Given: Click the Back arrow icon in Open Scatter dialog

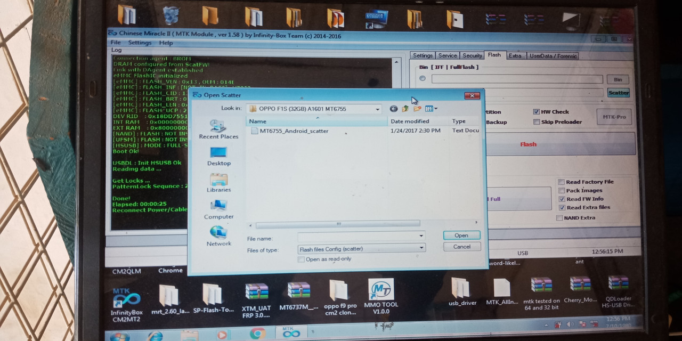Looking at the screenshot, I should point(393,109).
